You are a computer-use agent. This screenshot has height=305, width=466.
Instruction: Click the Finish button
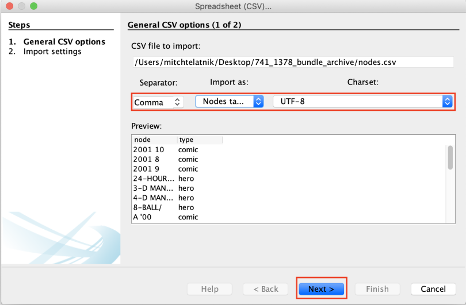[x=377, y=289]
